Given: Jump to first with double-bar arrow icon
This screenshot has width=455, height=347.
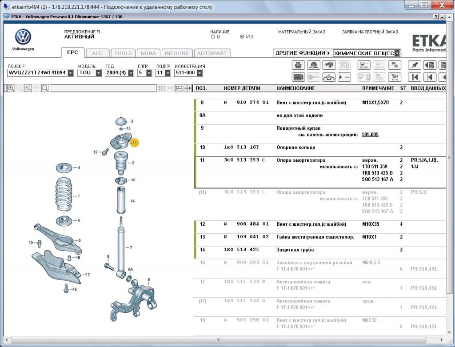Looking at the screenshot, I should coord(415,77).
